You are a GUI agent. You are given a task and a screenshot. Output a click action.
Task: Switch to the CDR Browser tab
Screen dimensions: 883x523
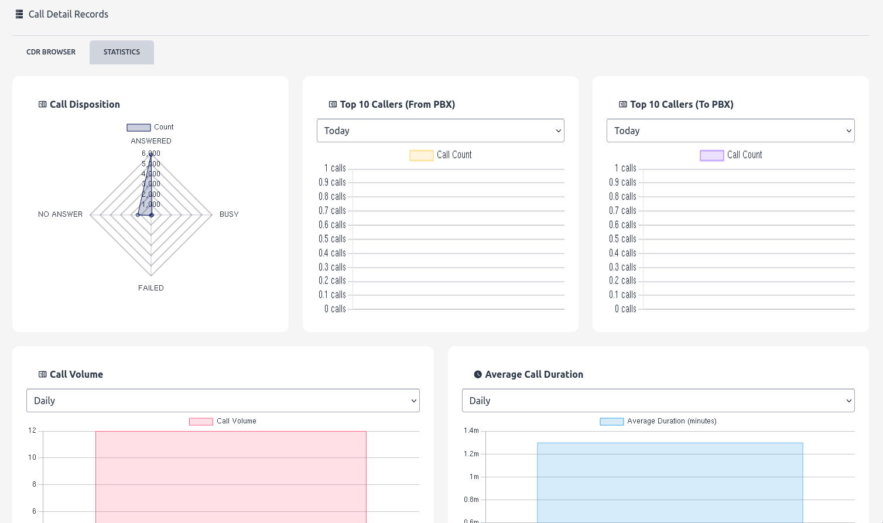(51, 52)
